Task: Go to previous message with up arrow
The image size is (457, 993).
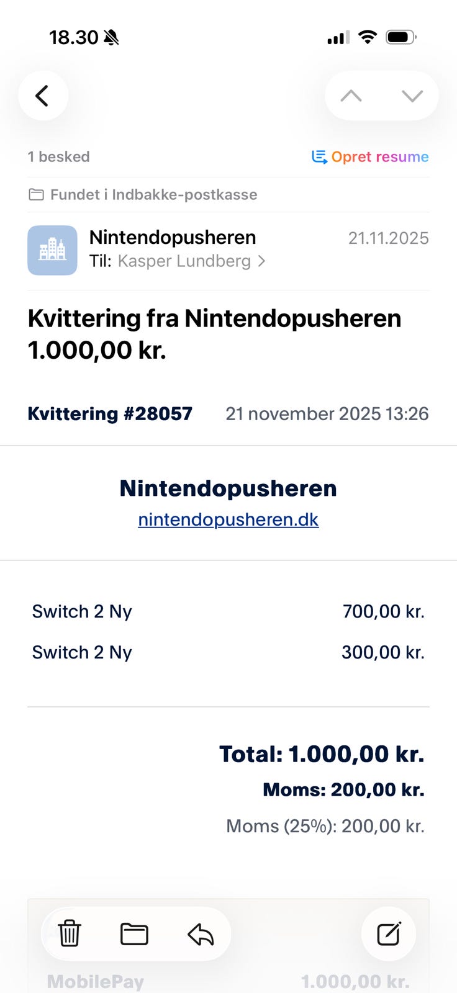Action: [x=351, y=96]
